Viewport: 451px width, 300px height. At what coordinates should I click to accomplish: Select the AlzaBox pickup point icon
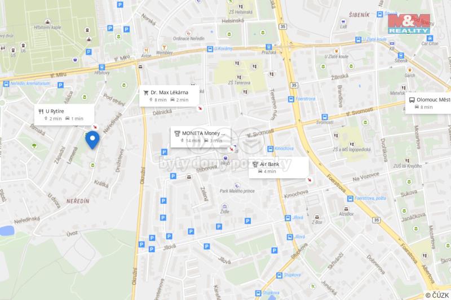tap(346, 209)
